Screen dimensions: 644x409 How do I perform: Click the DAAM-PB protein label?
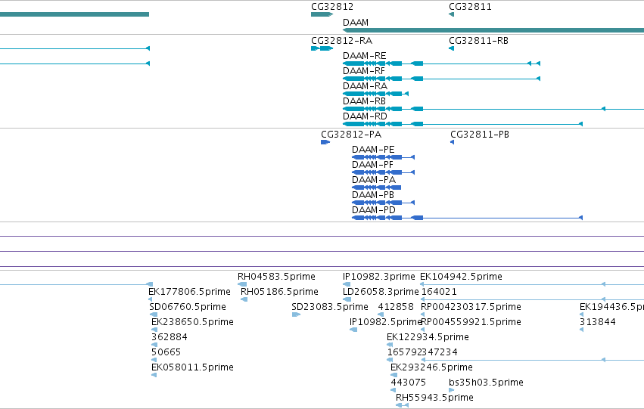pyautogui.click(x=373, y=195)
